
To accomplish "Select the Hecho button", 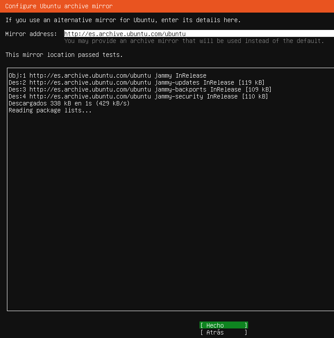I will [x=224, y=325].
